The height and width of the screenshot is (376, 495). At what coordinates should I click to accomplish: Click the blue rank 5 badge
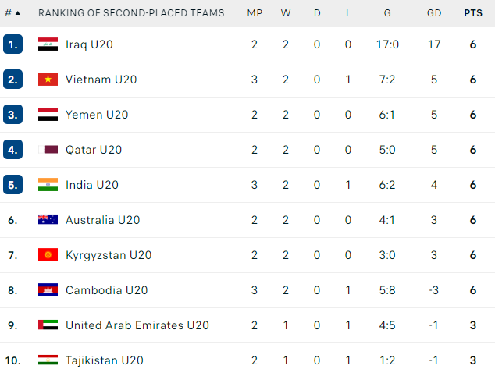coord(13,185)
